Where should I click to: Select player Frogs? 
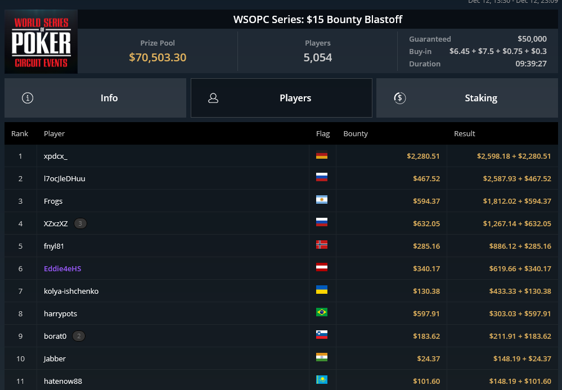pyautogui.click(x=53, y=201)
